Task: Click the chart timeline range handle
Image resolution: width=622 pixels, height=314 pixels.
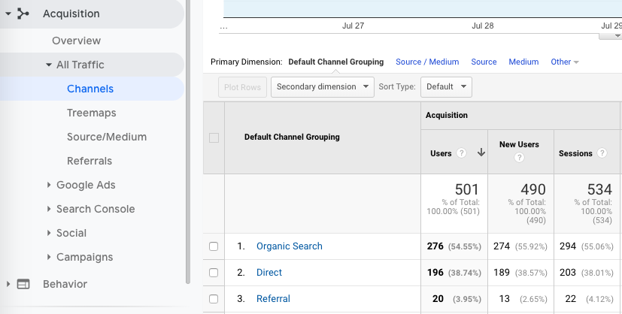Action: (x=610, y=36)
